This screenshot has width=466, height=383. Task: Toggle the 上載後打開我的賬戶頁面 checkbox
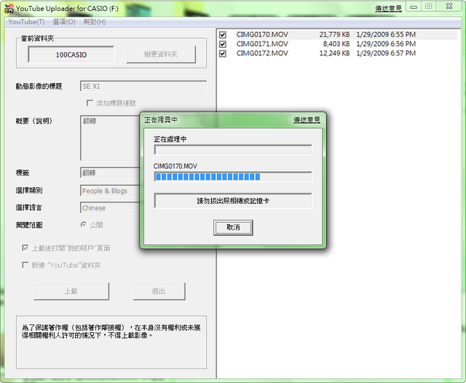(25, 248)
